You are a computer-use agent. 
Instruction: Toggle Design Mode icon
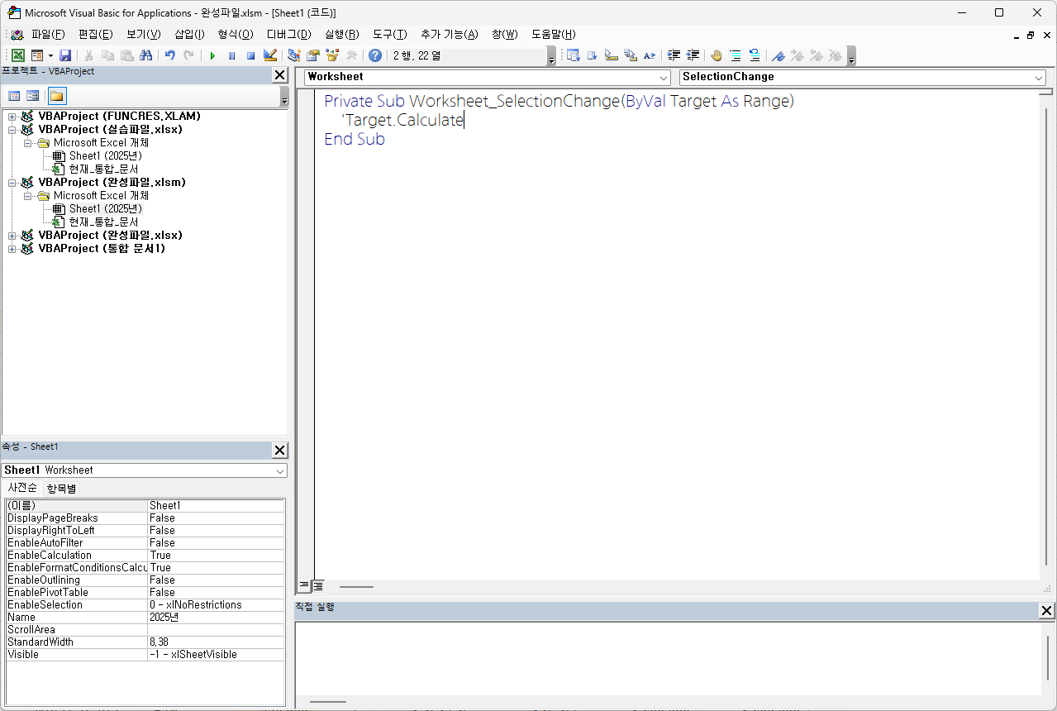tap(270, 55)
